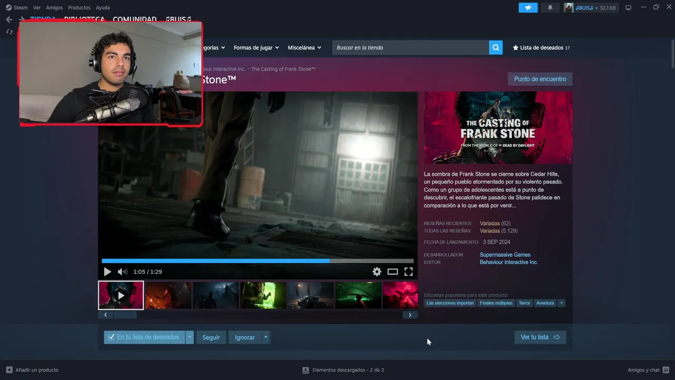Image resolution: width=675 pixels, height=380 pixels.
Task: Open Big Picture mode monitor icon
Action: [x=628, y=8]
